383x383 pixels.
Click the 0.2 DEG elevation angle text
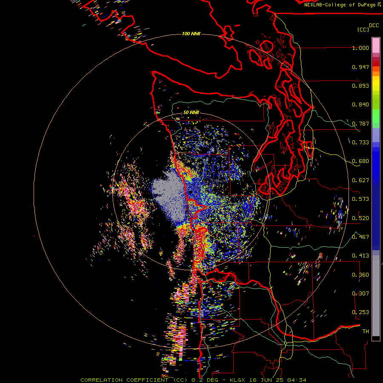[x=205, y=380]
